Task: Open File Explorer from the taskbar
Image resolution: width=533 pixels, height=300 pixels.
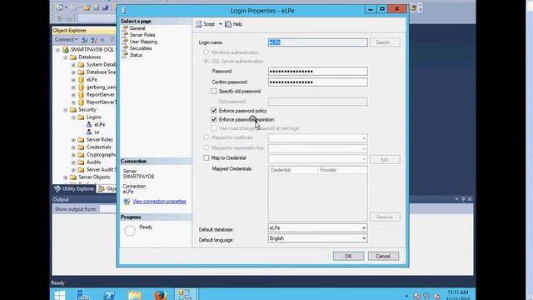Action: pos(135,294)
